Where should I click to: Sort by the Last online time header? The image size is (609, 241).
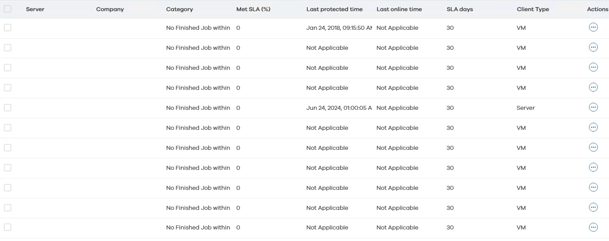pyautogui.click(x=399, y=9)
